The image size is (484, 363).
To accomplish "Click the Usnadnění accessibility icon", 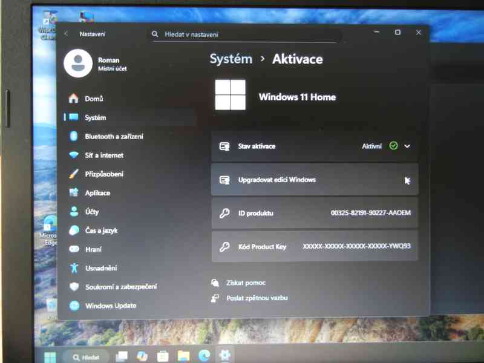I will [74, 268].
